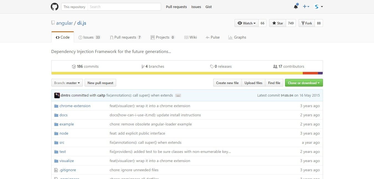Image resolution: width=374 pixels, height=179 pixels.
Task: Open the plus create-new menu
Action: [x=306, y=7]
